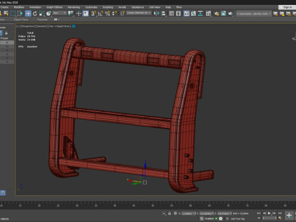Viewport: 296px width, 222px height.
Task: Open the Rendered Frame Window icon
Action: [x=223, y=14]
